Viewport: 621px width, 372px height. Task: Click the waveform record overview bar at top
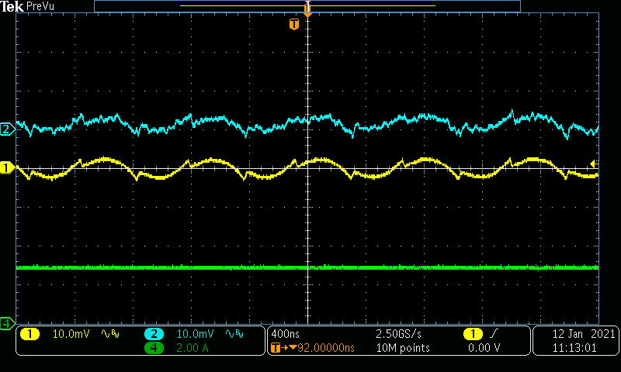pyautogui.click(x=307, y=6)
